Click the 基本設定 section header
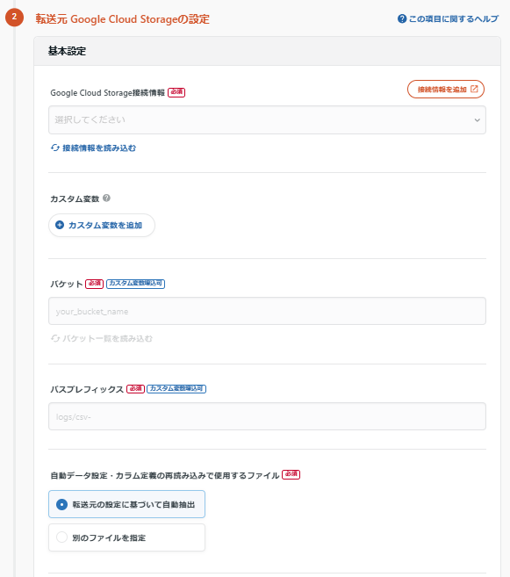Viewport: 510px width, 577px height. pos(268,51)
